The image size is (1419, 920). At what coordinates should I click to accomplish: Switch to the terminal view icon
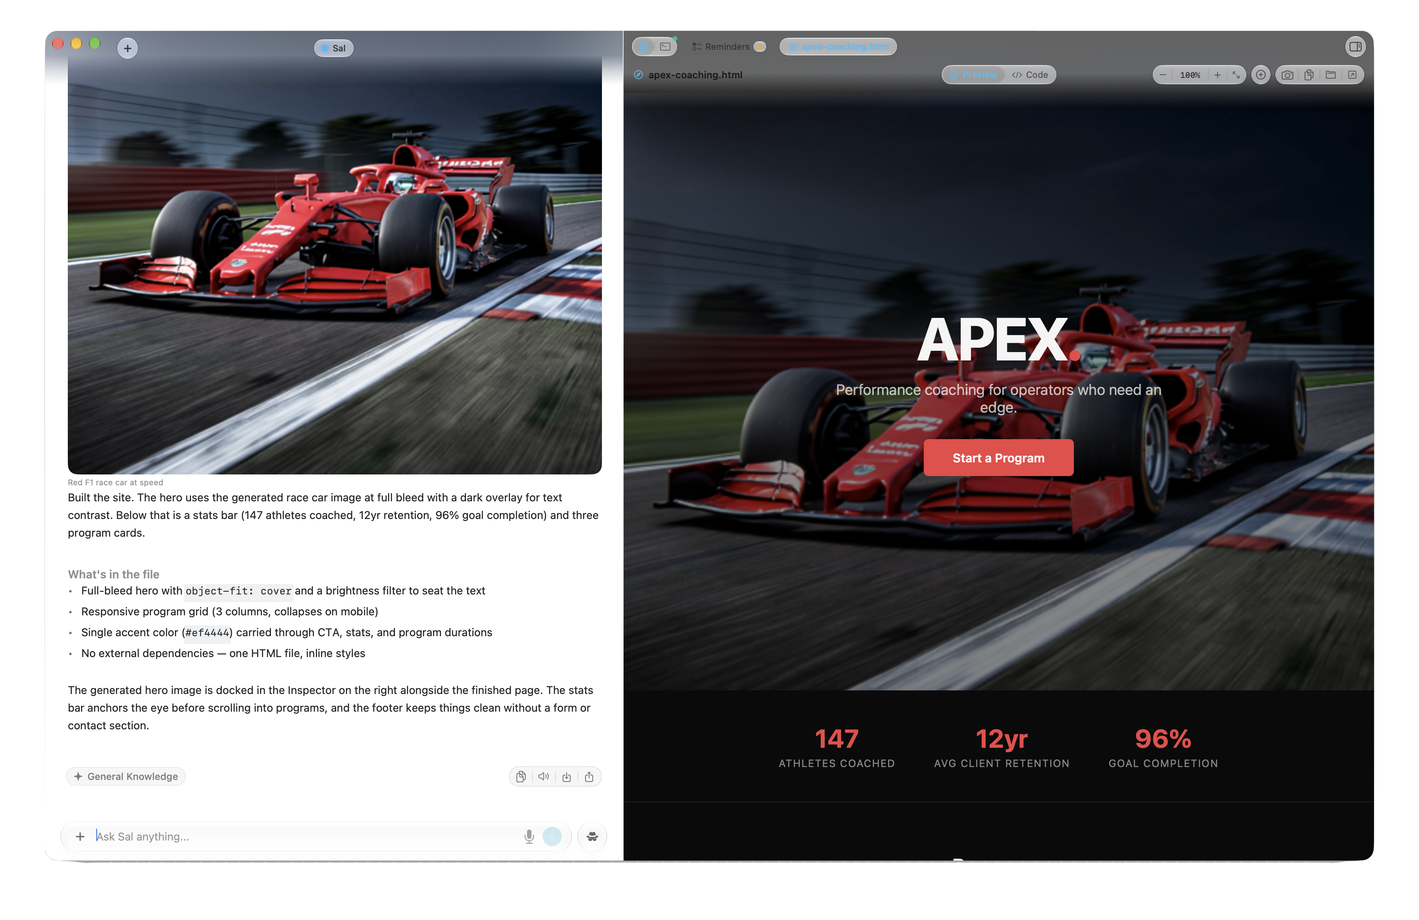coord(665,47)
